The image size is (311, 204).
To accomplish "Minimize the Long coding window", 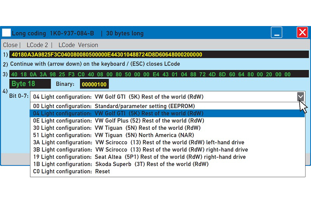I will click(x=277, y=33).
